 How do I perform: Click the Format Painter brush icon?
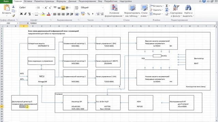pyautogui.click(x=13, y=16)
